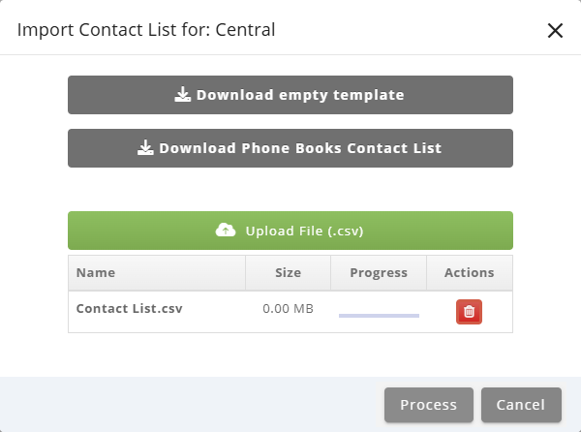Click the 'Upload File (.csv)' label text
Screen dimensions: 581x432
pyautogui.click(x=305, y=231)
